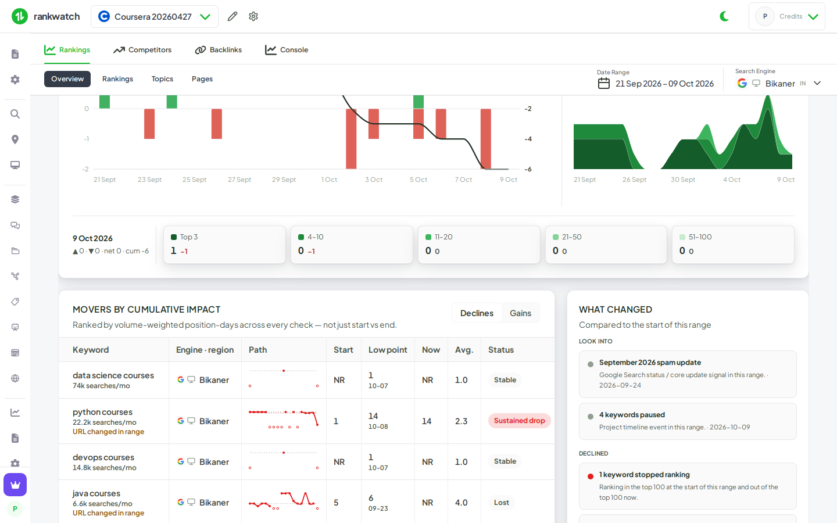
Task: Open the September 2026 spam update card
Action: (688, 374)
